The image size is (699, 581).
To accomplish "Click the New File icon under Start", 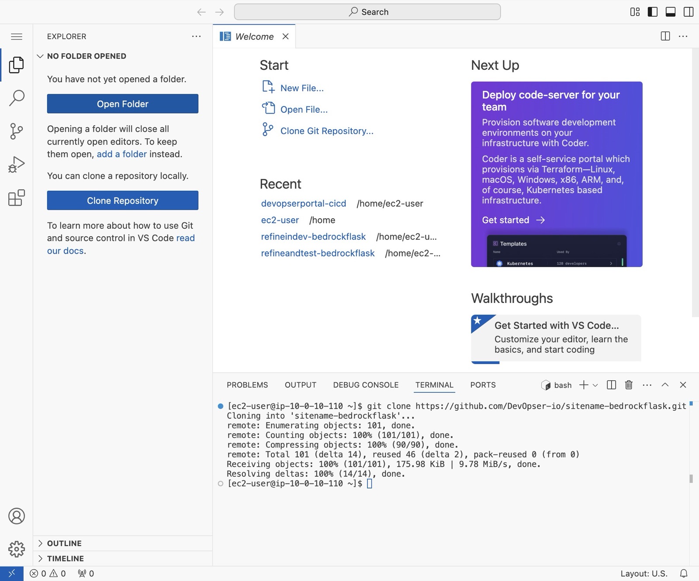I will coord(268,87).
